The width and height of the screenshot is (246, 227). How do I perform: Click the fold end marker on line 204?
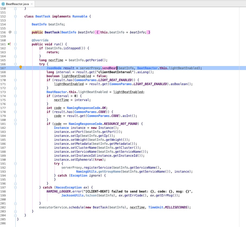15,215
